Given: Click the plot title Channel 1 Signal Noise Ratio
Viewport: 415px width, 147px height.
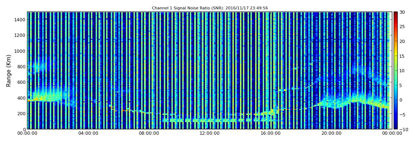Looking at the screenshot, I should pyautogui.click(x=210, y=8).
